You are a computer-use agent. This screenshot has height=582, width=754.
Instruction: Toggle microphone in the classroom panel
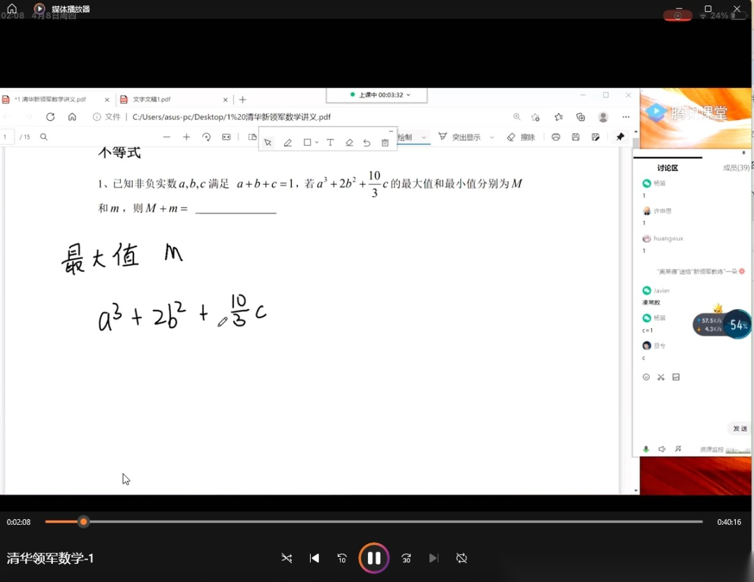(x=646, y=449)
